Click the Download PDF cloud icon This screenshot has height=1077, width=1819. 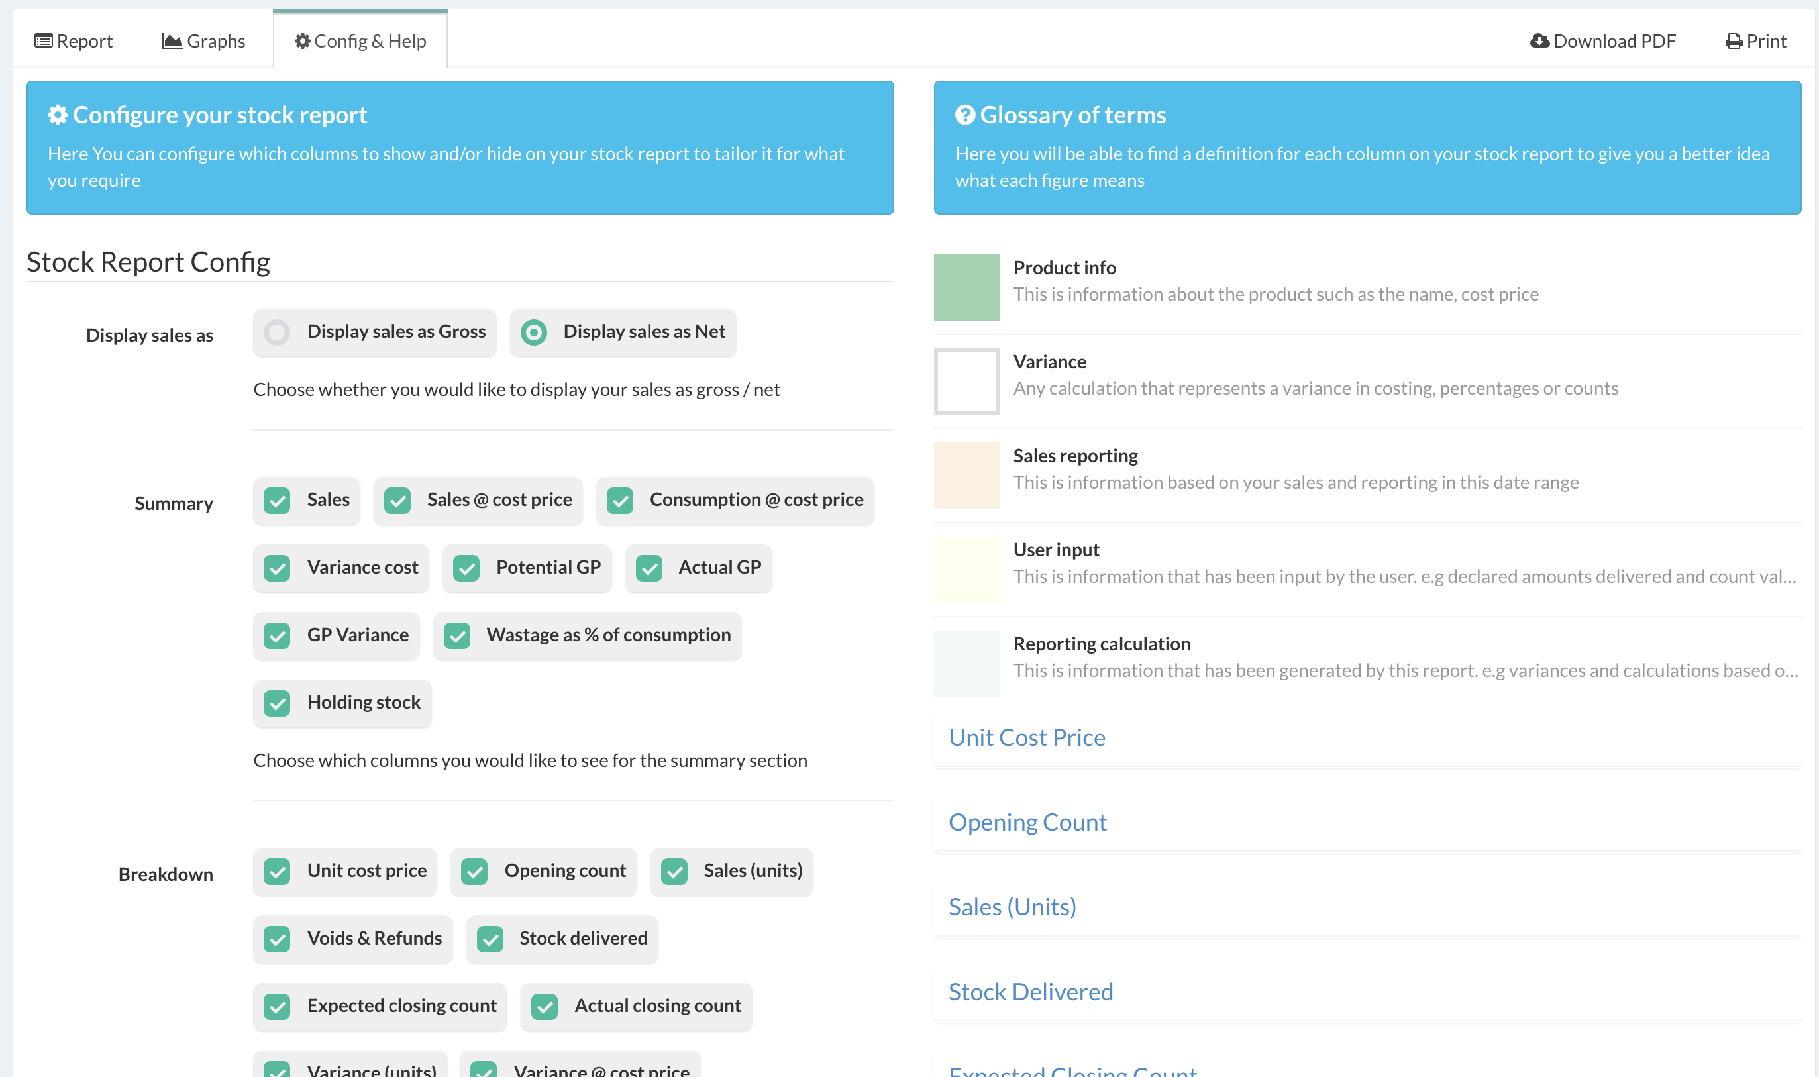[x=1539, y=41]
